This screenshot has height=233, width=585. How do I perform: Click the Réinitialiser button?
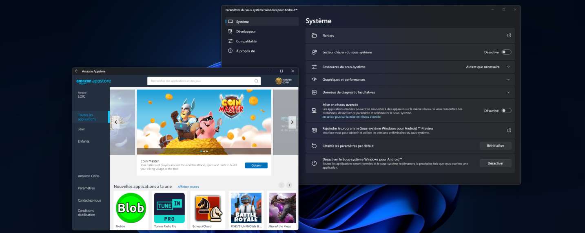(495, 145)
